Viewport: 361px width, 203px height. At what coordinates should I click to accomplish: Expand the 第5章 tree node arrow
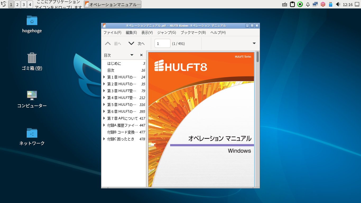(x=104, y=105)
